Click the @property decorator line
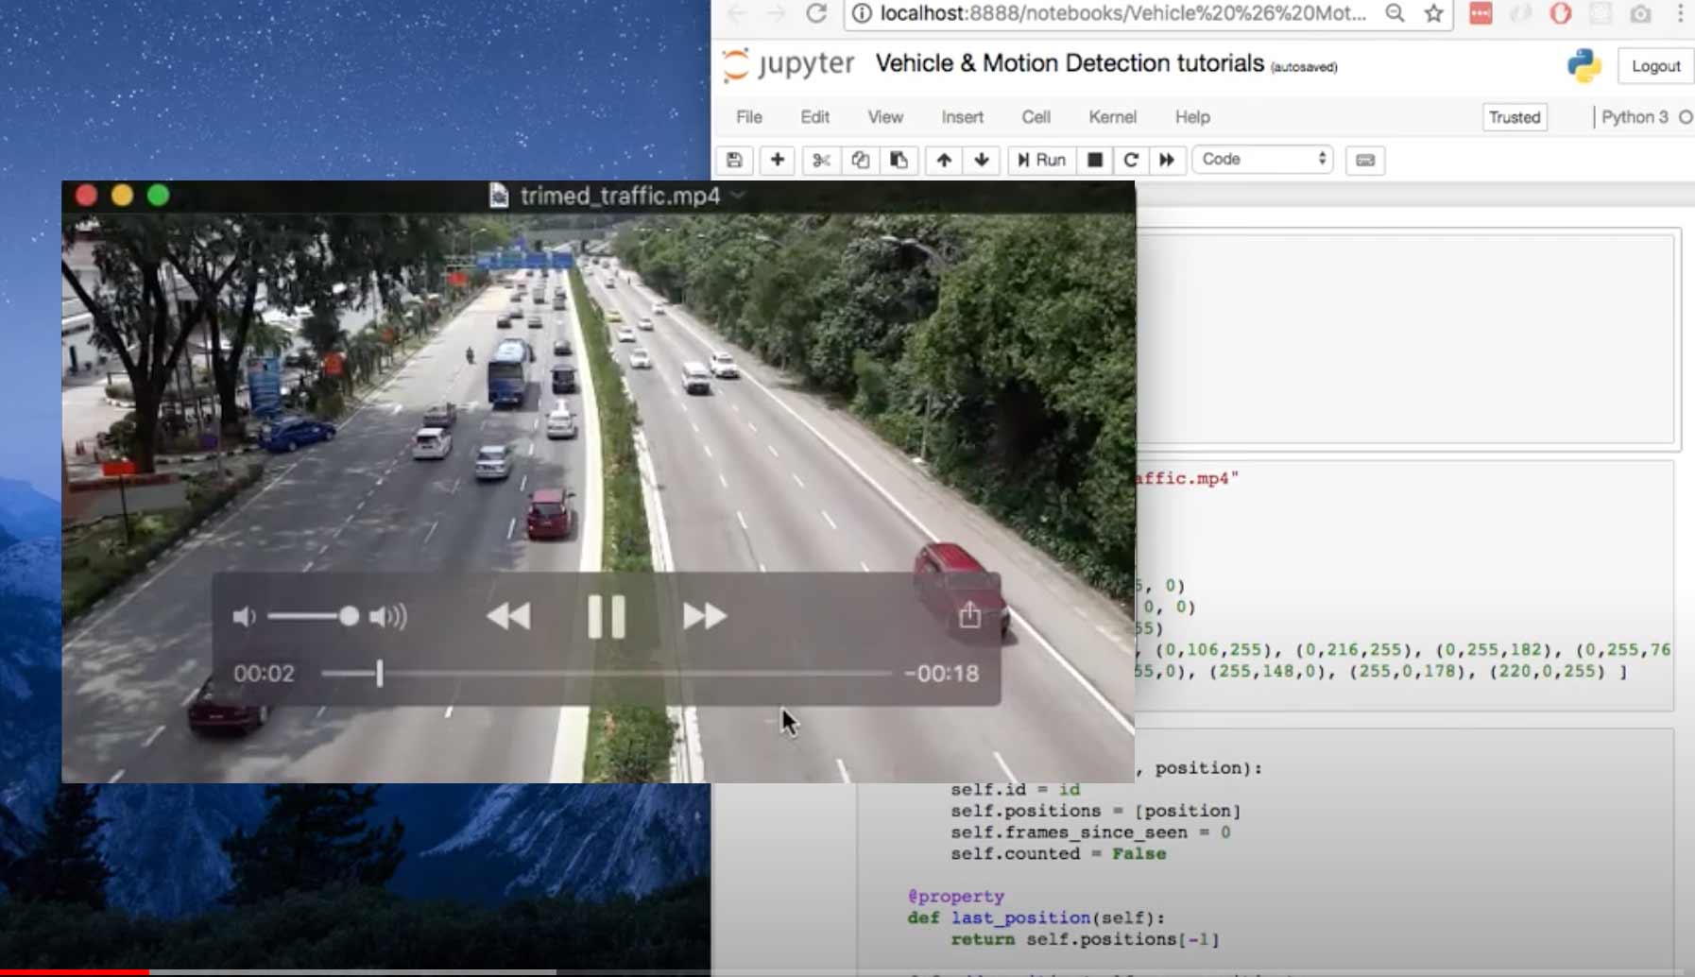The width and height of the screenshot is (1695, 977). click(x=955, y=897)
